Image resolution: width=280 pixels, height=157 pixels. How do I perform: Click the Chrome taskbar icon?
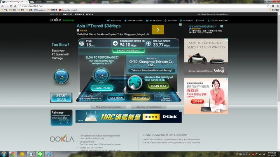click(13, 154)
